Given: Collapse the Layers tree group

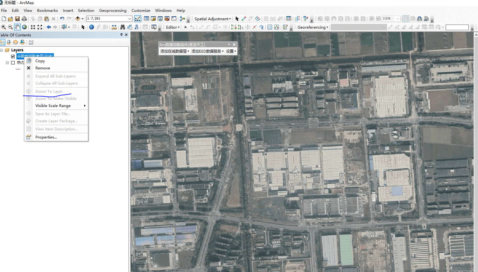Looking at the screenshot, I should 2,50.
